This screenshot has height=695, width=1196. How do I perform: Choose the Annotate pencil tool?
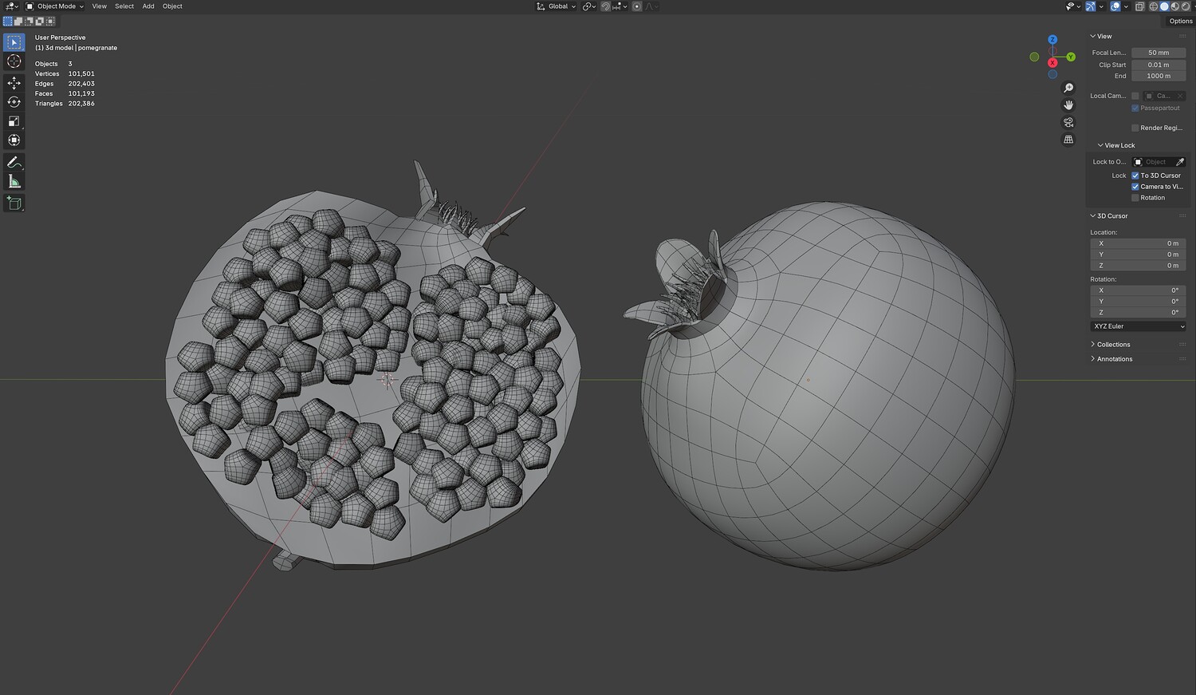coord(14,162)
